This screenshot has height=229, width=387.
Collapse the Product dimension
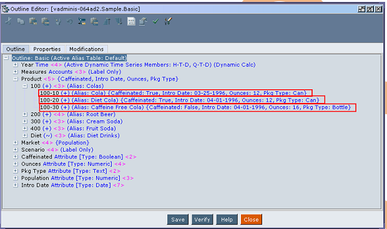coord(16,79)
